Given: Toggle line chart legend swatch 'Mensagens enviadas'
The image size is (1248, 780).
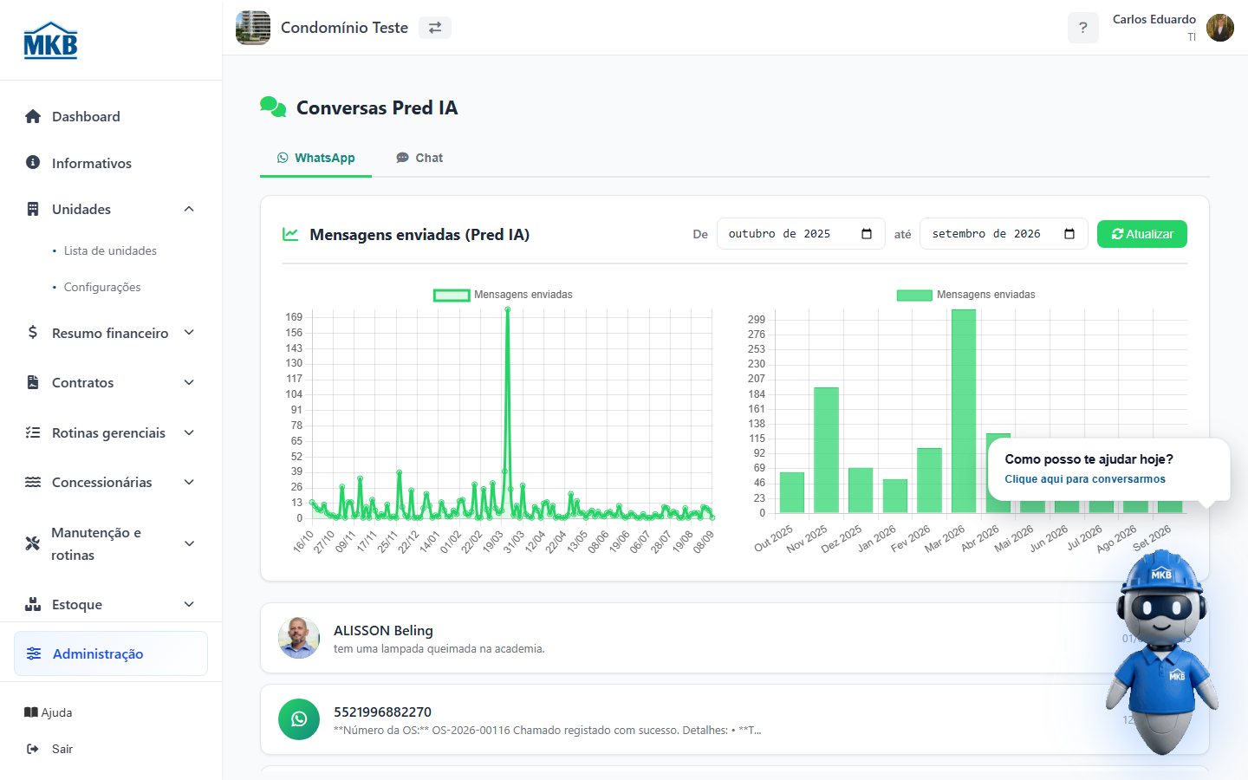Looking at the screenshot, I should point(452,295).
